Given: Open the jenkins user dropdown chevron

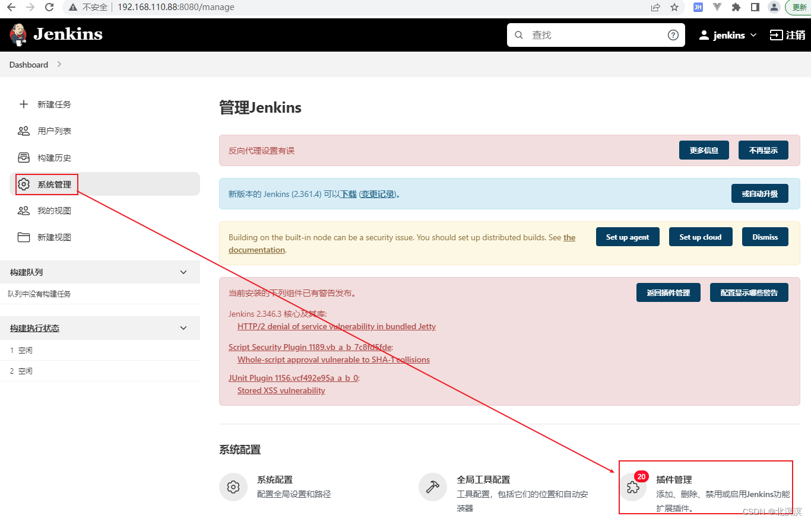Looking at the screenshot, I should pos(753,35).
